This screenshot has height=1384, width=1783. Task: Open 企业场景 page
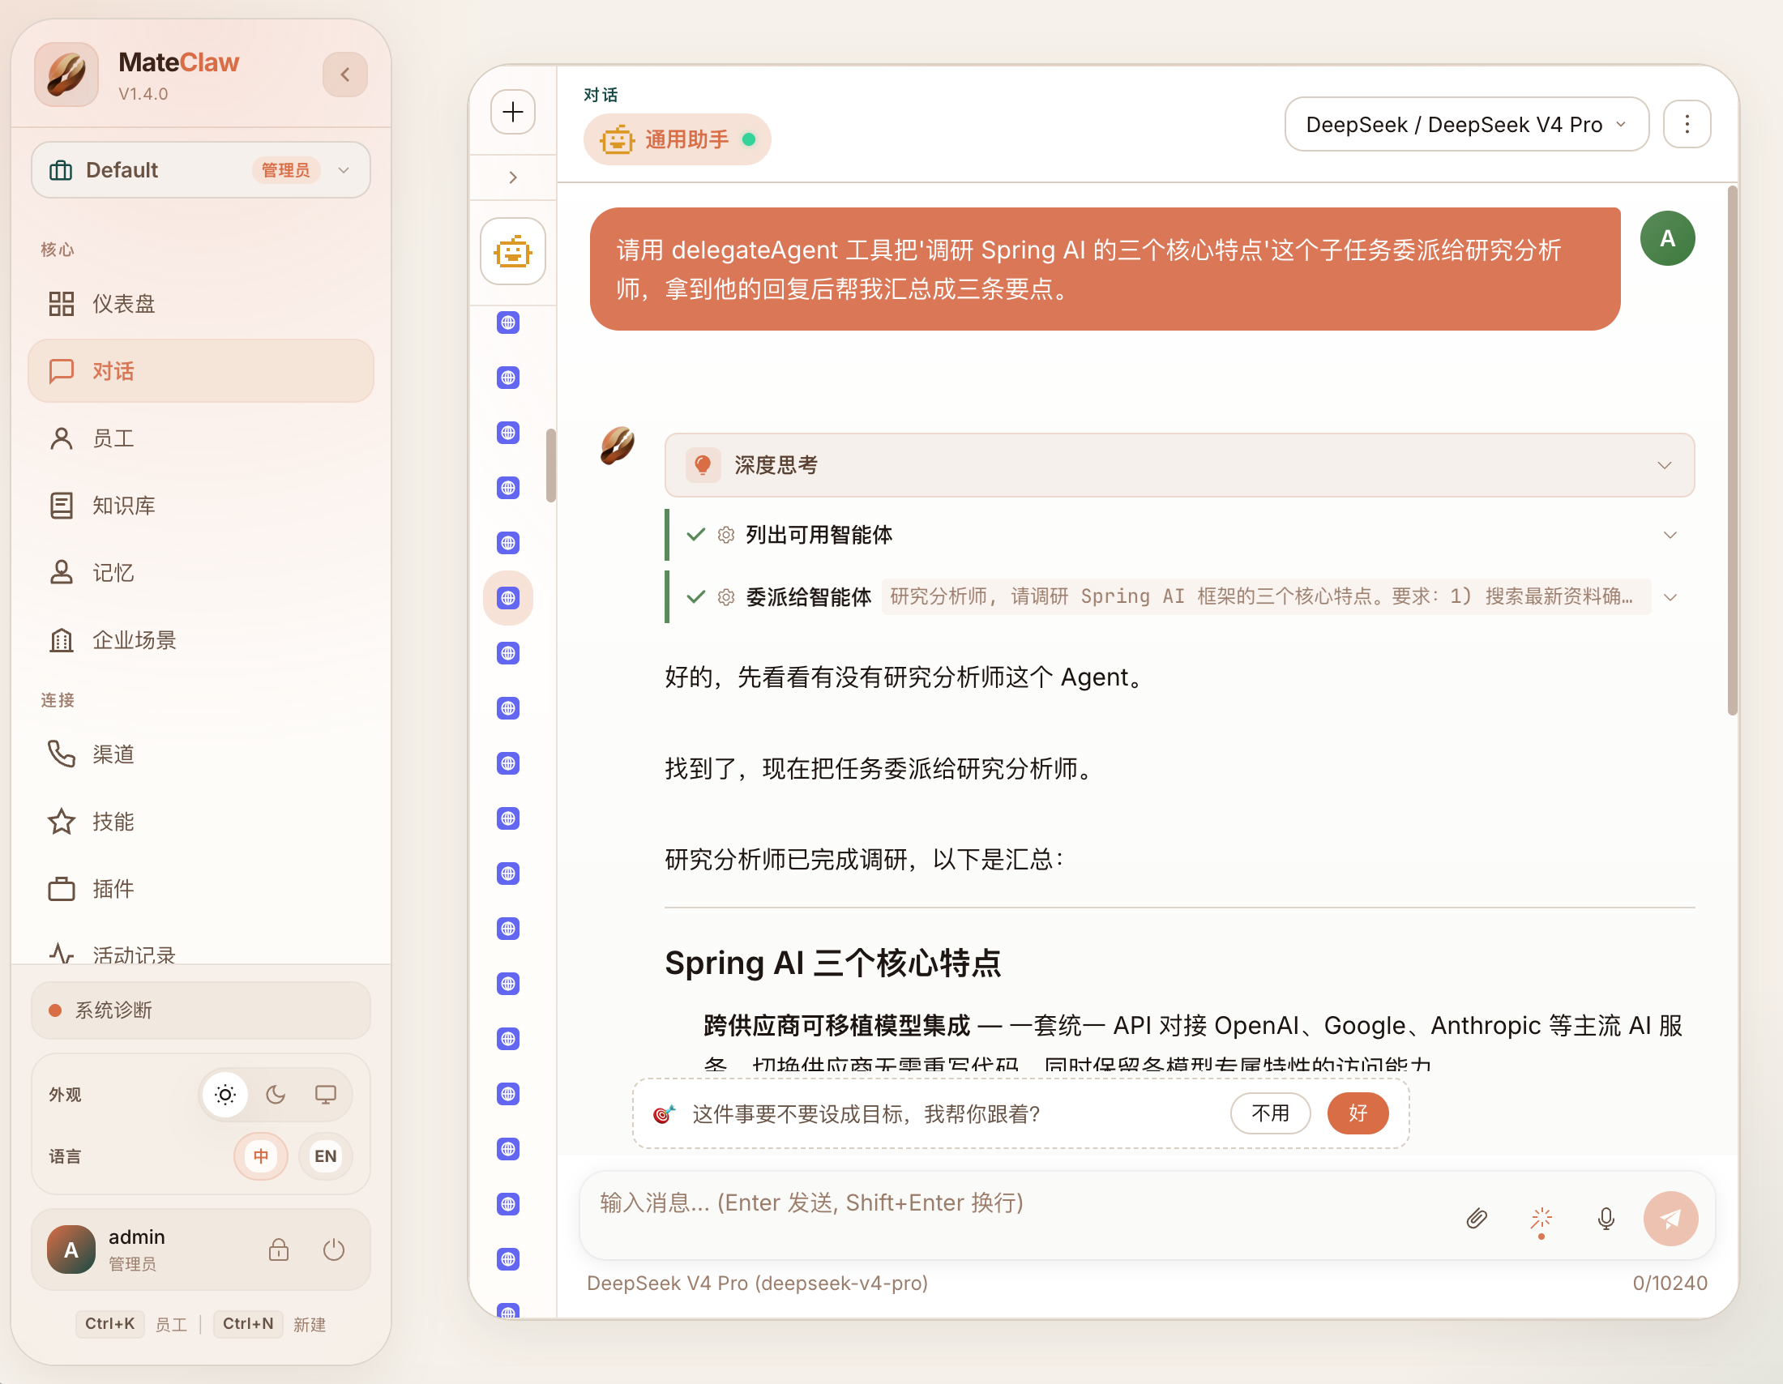point(201,640)
